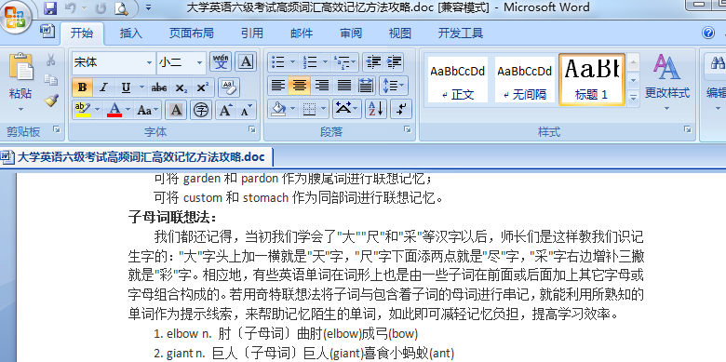Open the 开发工具 tab

pyautogui.click(x=461, y=33)
